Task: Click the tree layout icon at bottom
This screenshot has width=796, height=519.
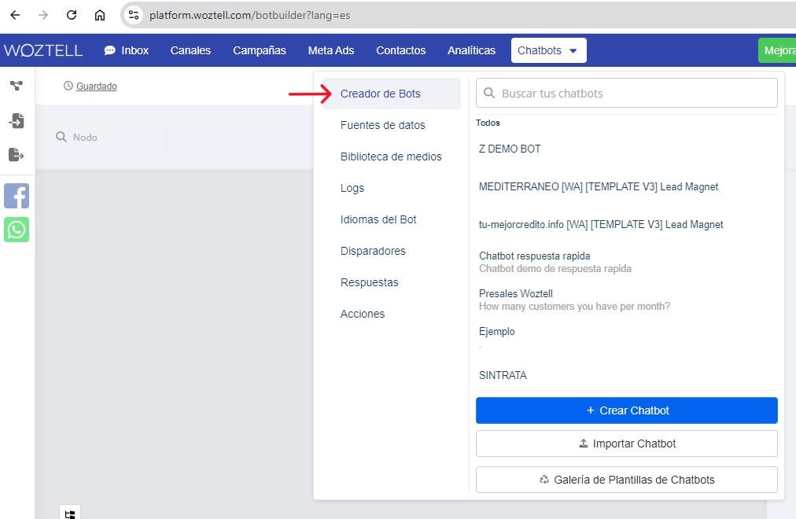Action: pyautogui.click(x=70, y=513)
